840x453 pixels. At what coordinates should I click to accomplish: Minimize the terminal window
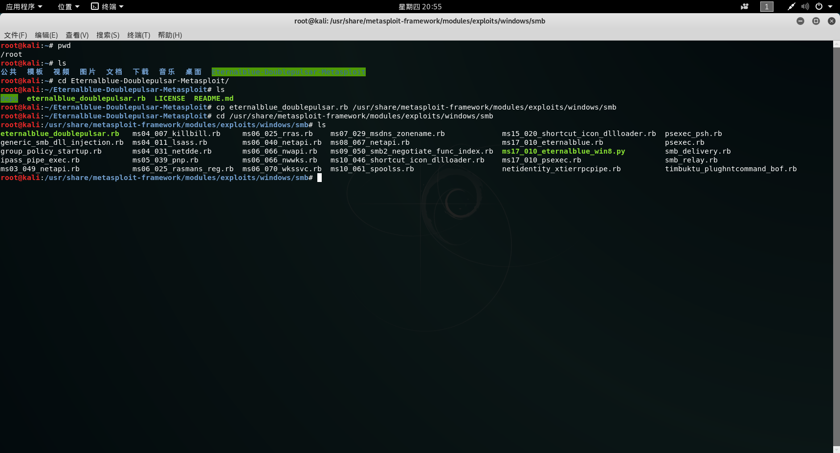(800, 21)
